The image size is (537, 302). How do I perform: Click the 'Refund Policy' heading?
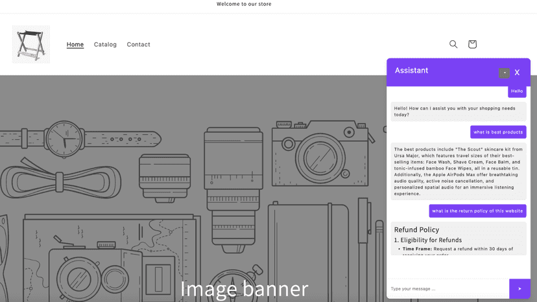point(416,230)
